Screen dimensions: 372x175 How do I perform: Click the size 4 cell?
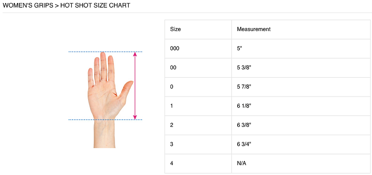[172, 164]
